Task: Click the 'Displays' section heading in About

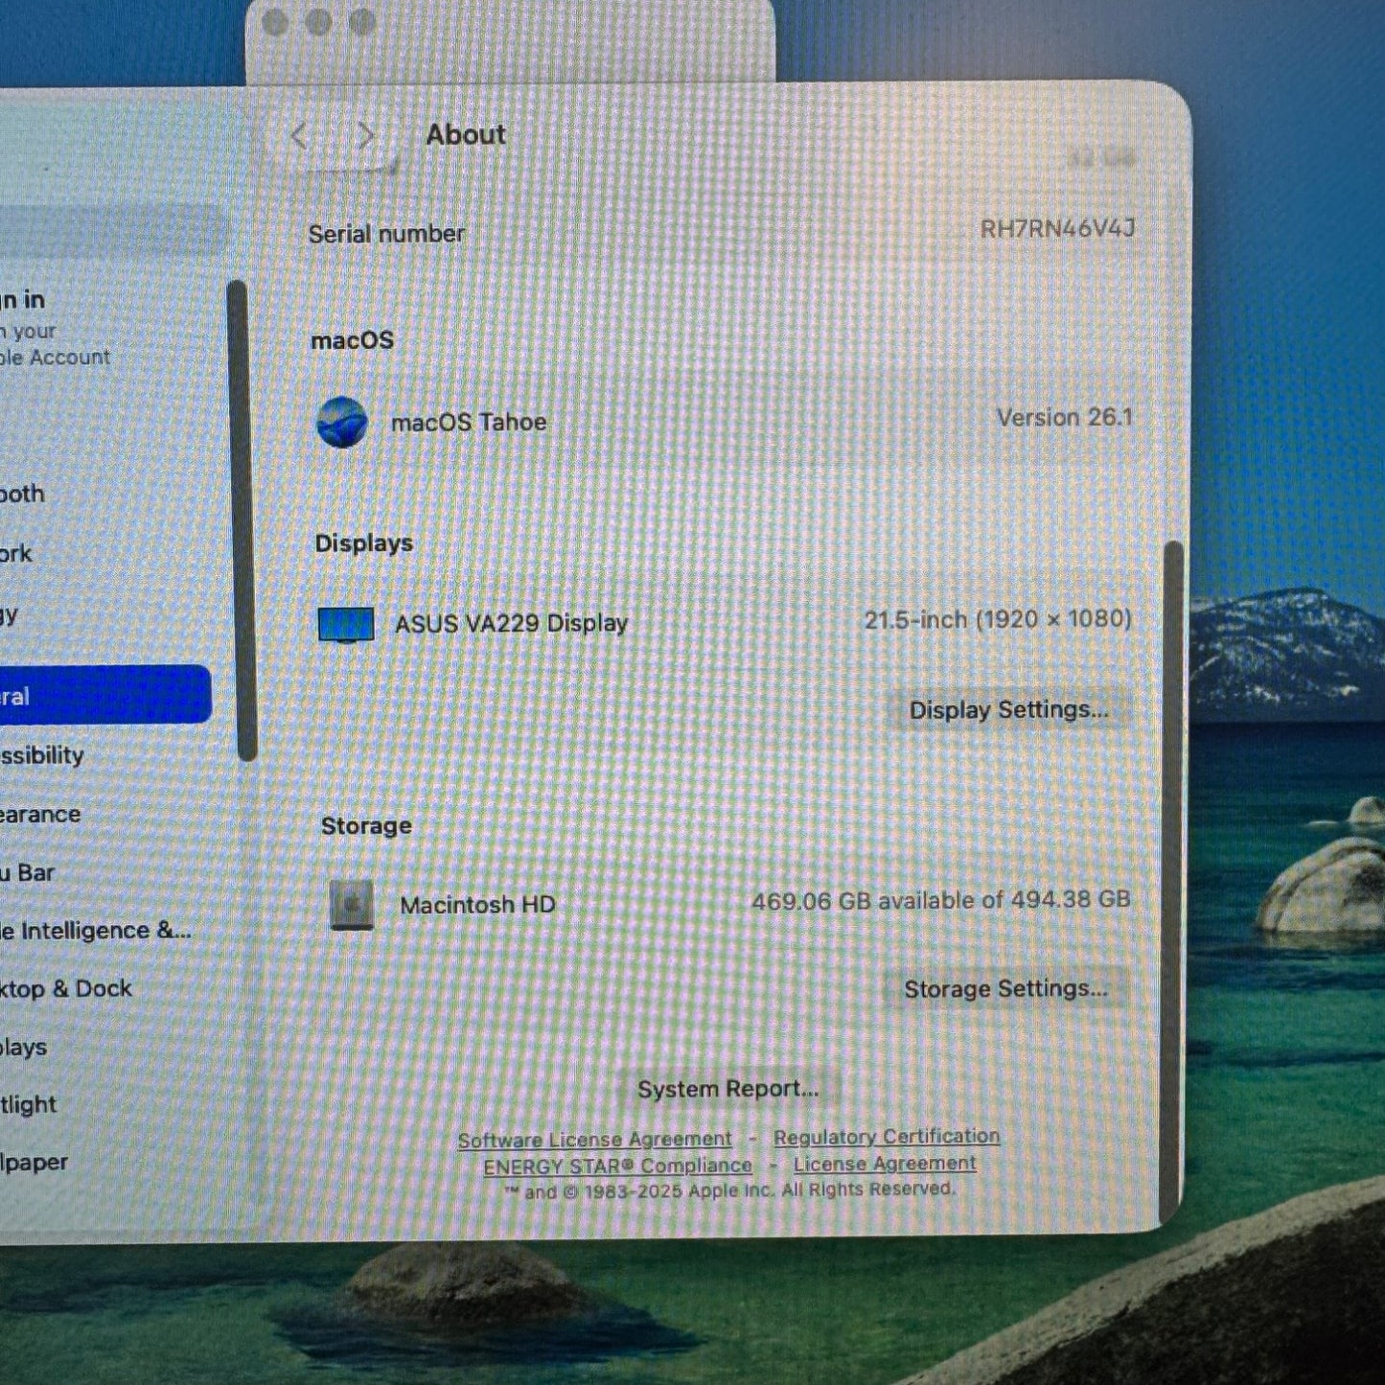Action: point(364,543)
